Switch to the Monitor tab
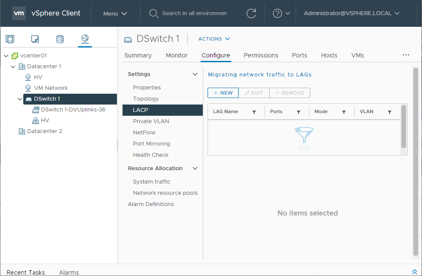The image size is (422, 276). 177,55
